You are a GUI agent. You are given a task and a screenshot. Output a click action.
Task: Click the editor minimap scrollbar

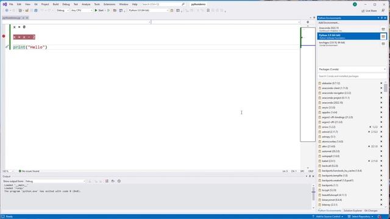click(x=308, y=85)
